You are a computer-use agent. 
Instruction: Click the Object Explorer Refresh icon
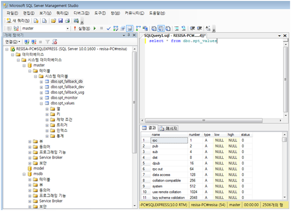click(x=54, y=42)
